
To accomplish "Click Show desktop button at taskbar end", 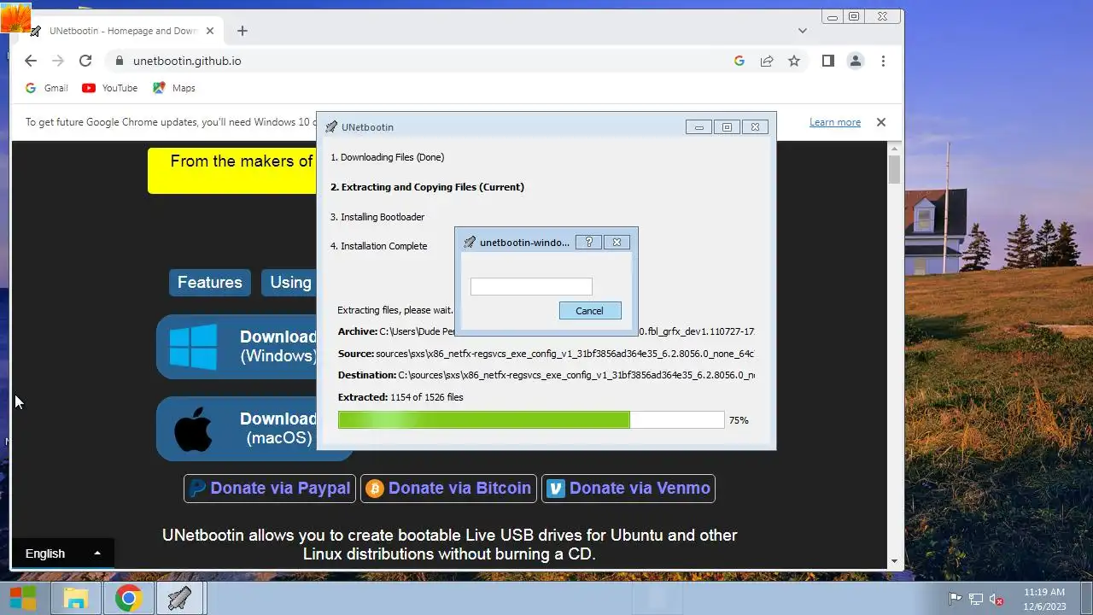I will click(1086, 598).
